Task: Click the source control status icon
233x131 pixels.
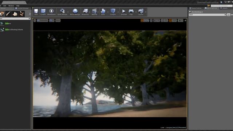Action: [209, 6]
